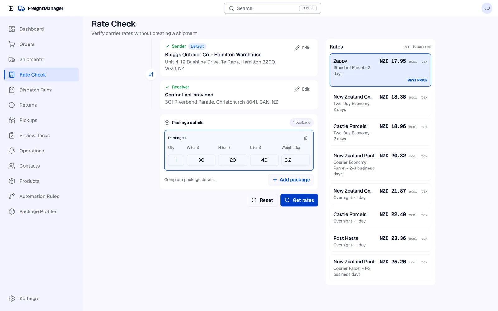Click the Qty input field
This screenshot has width=498, height=311.
click(x=176, y=160)
